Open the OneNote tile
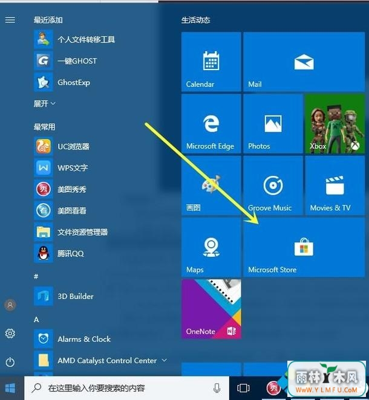Screen dimensions: 369x400 pyautogui.click(x=211, y=309)
